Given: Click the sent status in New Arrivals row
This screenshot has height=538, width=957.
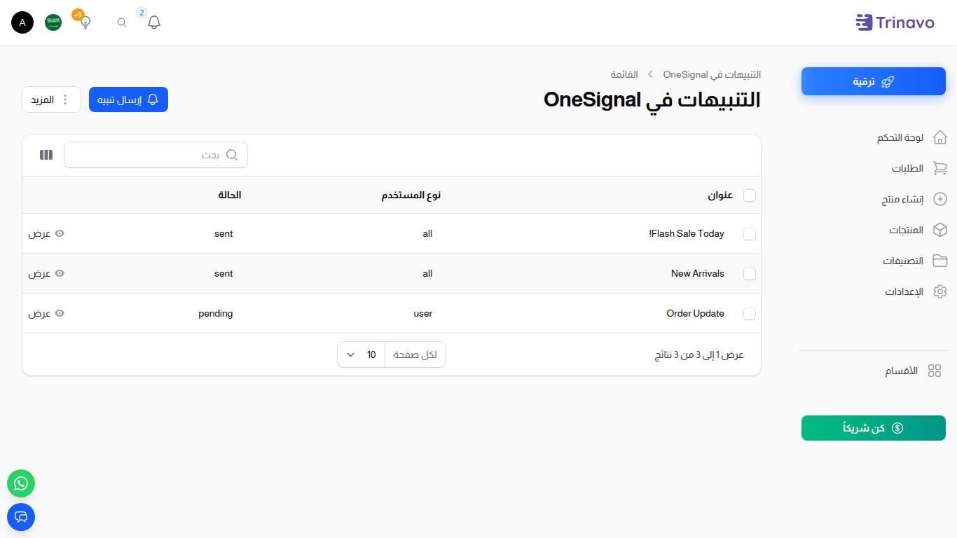Looking at the screenshot, I should [223, 273].
